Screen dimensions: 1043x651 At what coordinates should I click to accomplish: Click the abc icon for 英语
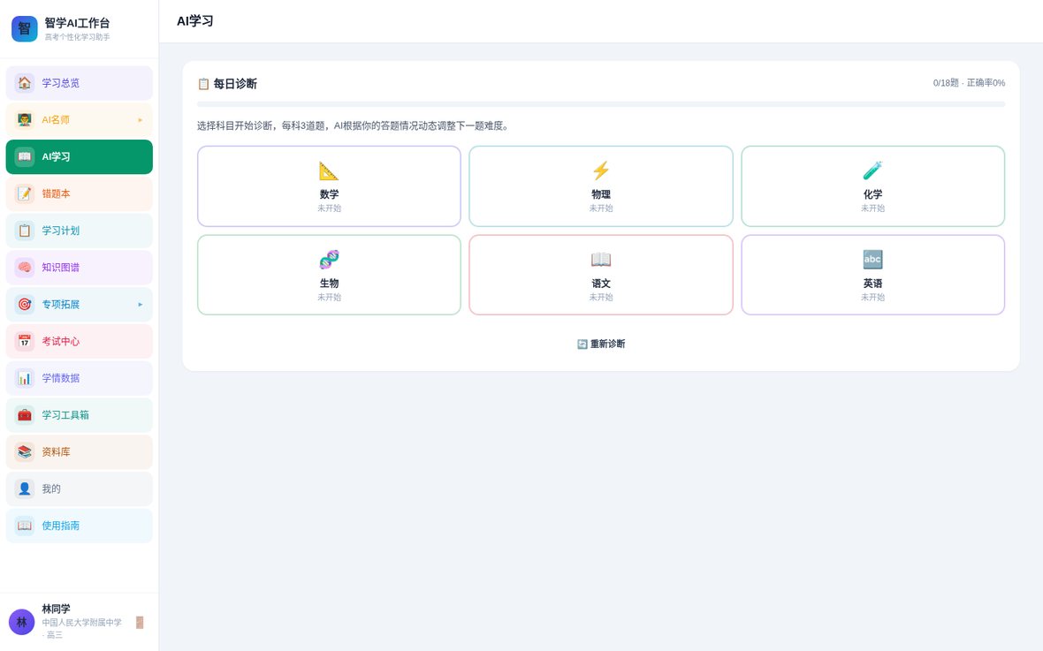(x=872, y=260)
